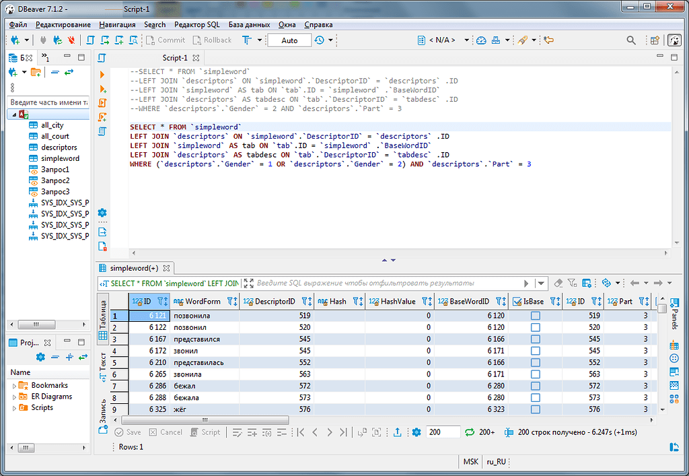
Task: Click the green refresh results icon
Action: coord(469,432)
